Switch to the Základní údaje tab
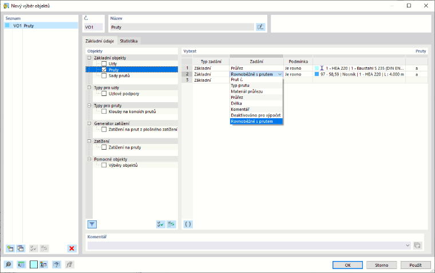The height and width of the screenshot is (273, 435). tap(100, 41)
